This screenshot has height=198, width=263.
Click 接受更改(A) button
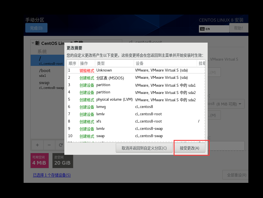(x=189, y=148)
